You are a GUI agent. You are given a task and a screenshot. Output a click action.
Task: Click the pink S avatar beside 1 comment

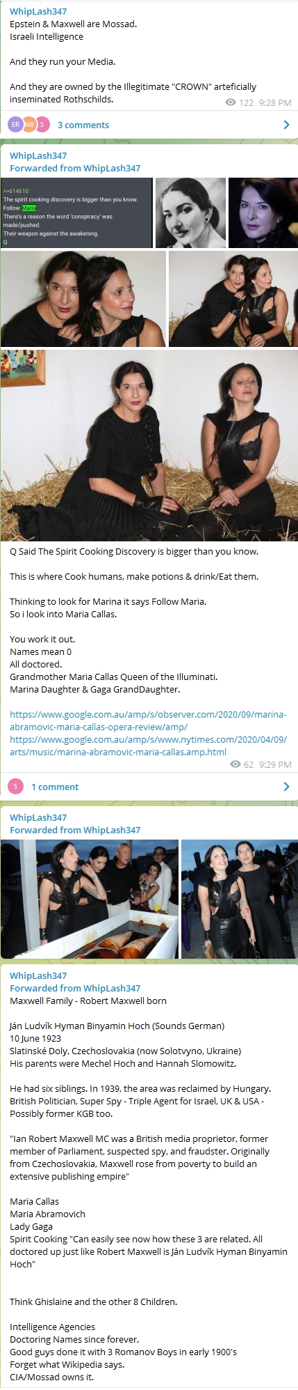tap(15, 787)
